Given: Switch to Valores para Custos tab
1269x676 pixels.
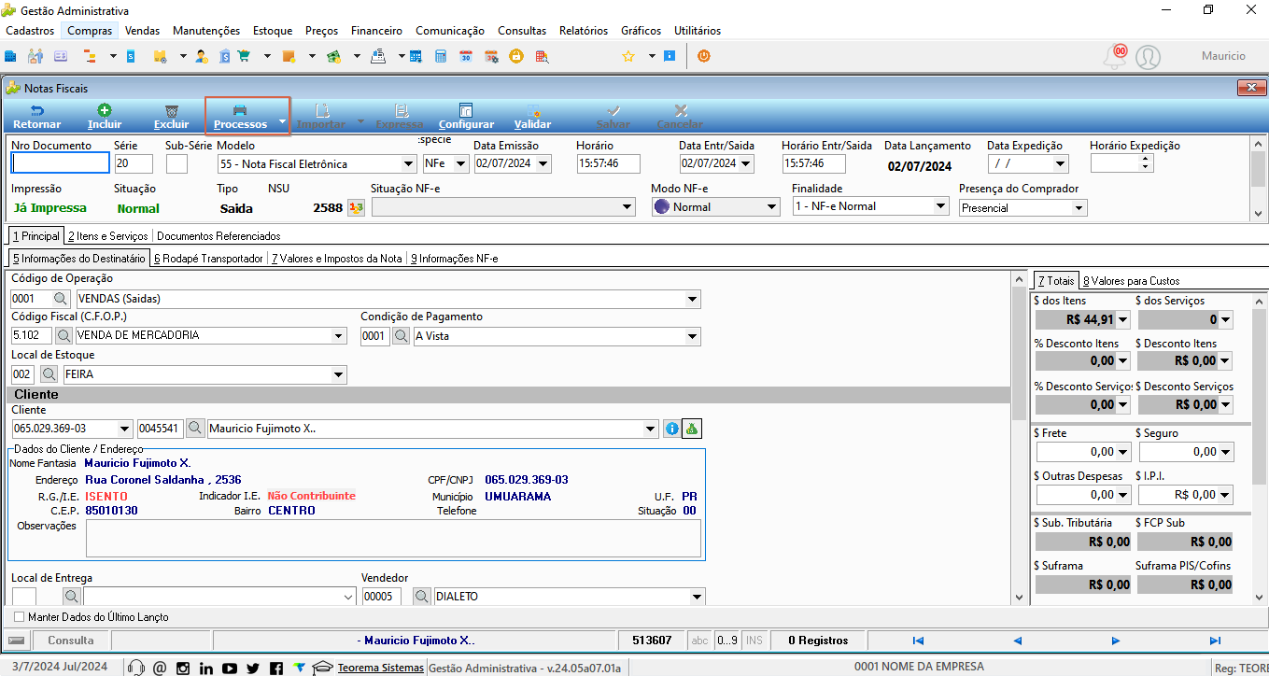Looking at the screenshot, I should 1131,280.
